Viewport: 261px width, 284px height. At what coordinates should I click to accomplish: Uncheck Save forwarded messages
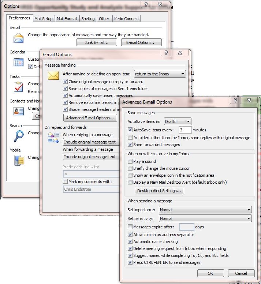[130, 144]
